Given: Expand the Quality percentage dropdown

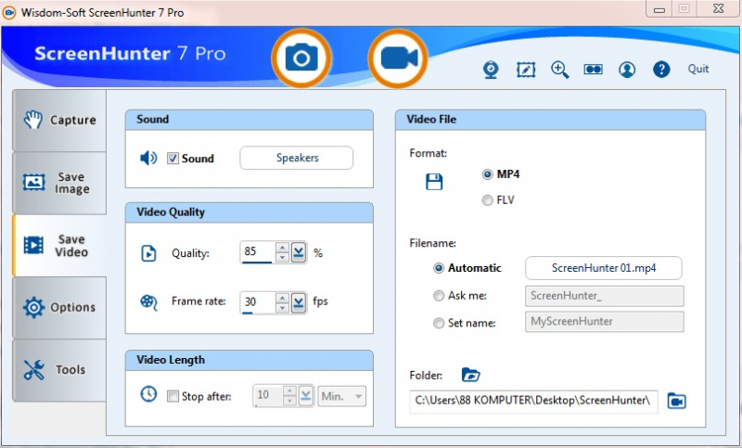Looking at the screenshot, I should click(298, 252).
